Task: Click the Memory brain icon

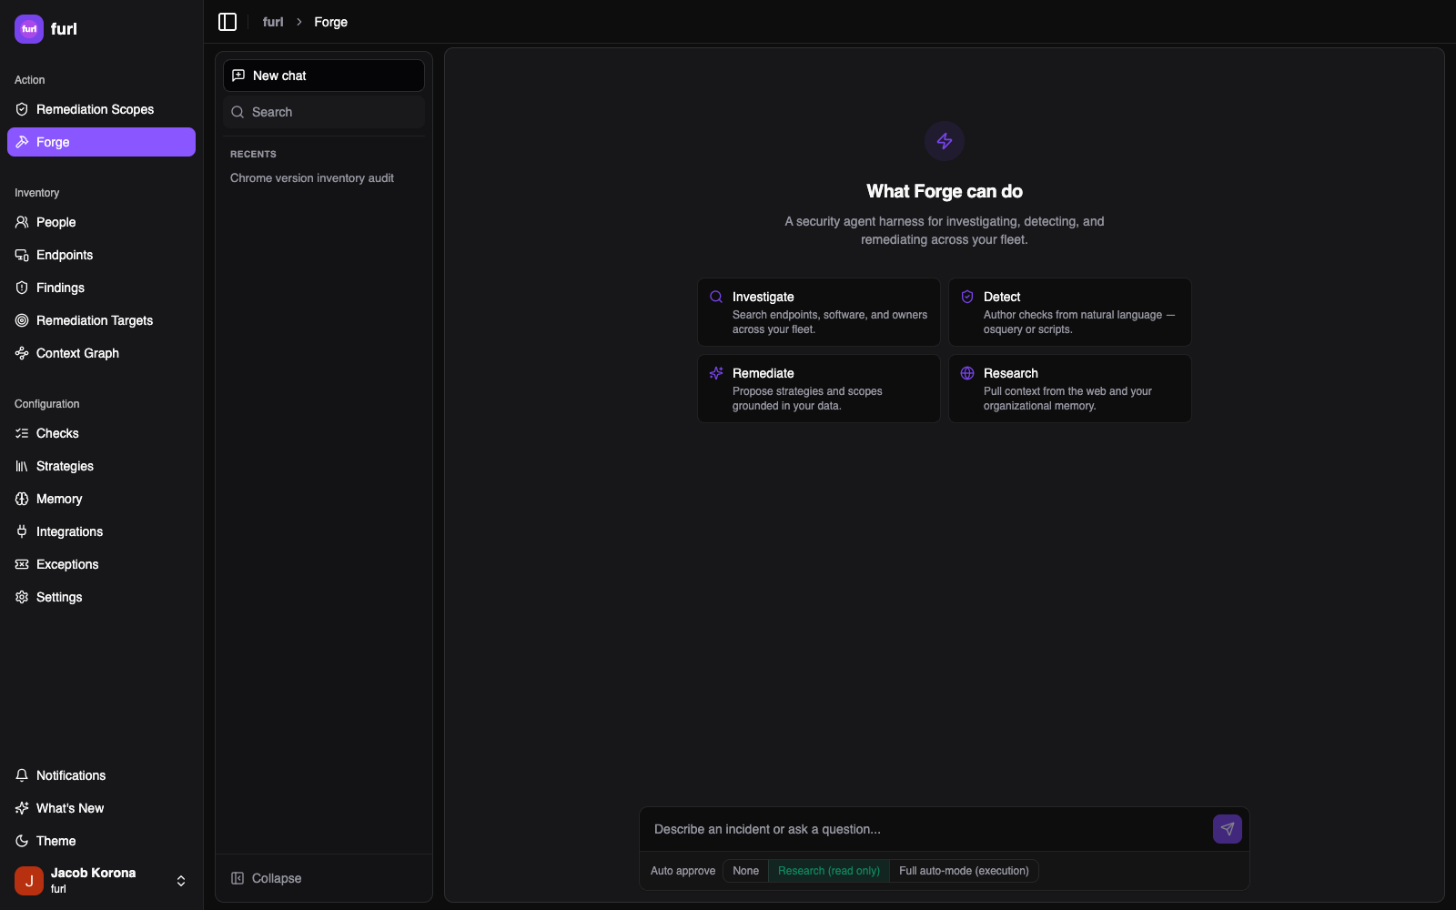Action: coord(22,499)
